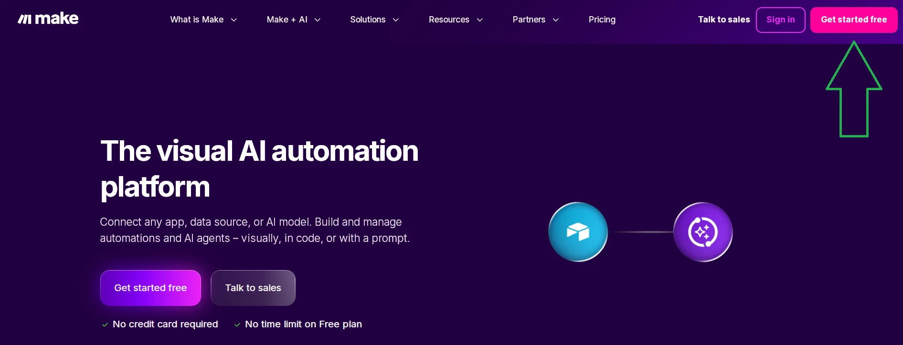Click the blue box app icon

578,232
